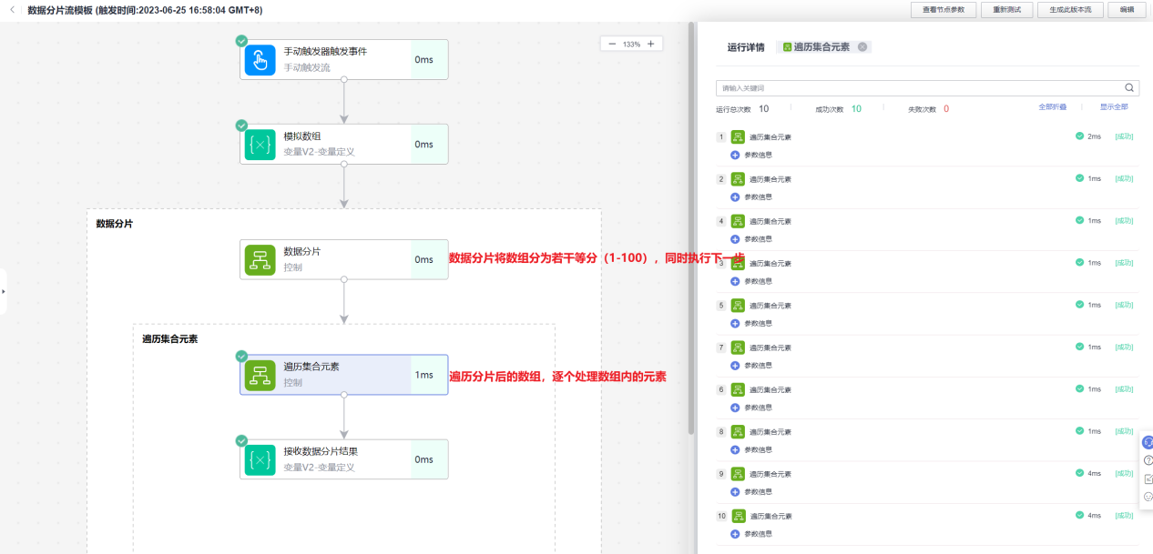Select the 数据分片 control node icon
The width and height of the screenshot is (1153, 554).
point(260,259)
